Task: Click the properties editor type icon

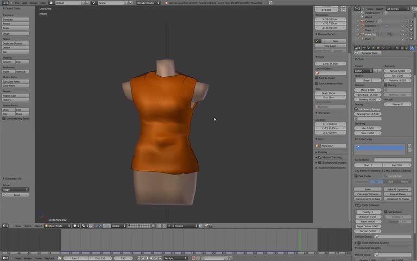Action: pos(357,48)
